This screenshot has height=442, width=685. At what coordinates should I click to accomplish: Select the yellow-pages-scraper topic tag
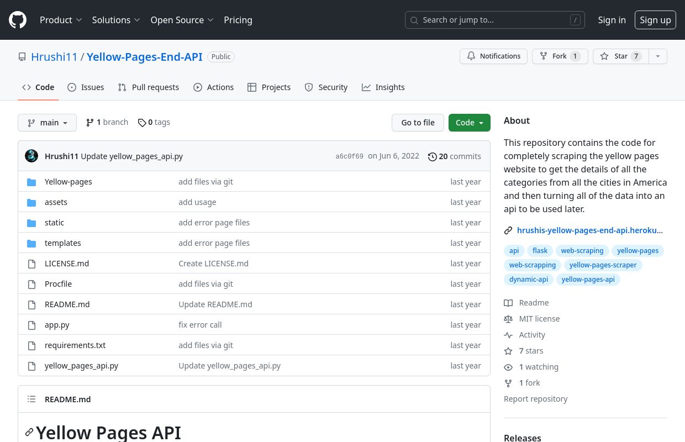click(x=603, y=265)
